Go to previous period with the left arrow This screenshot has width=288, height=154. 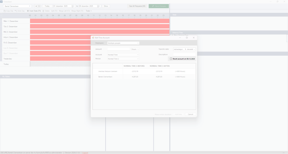click(36, 6)
